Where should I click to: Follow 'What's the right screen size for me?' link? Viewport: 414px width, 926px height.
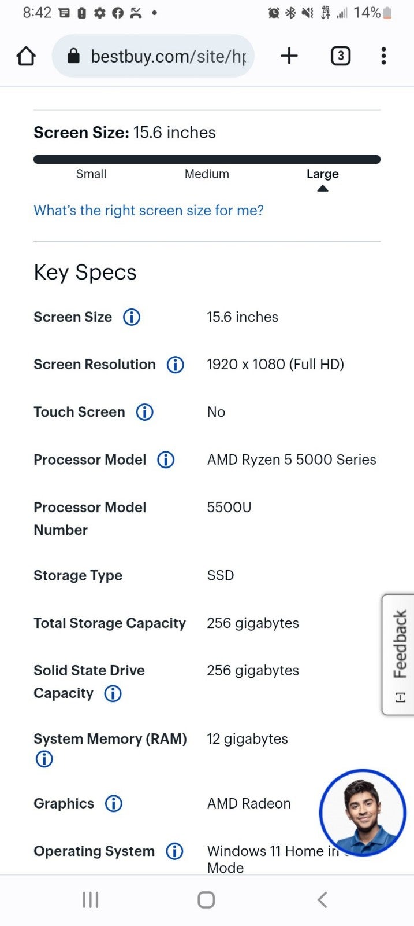pos(148,210)
